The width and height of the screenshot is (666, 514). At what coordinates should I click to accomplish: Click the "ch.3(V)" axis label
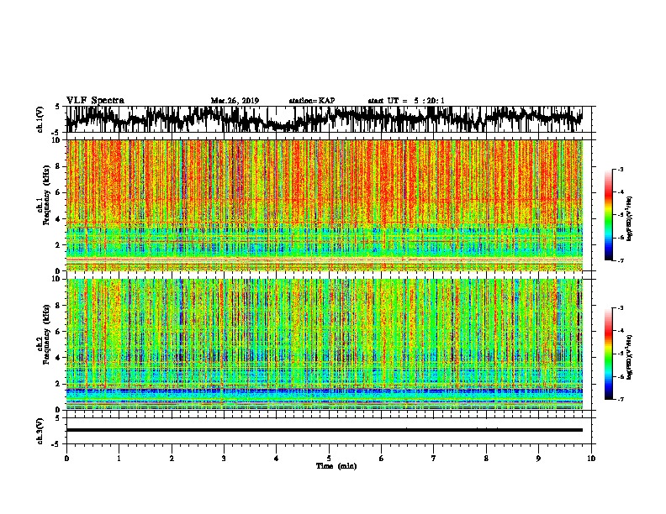pos(40,431)
